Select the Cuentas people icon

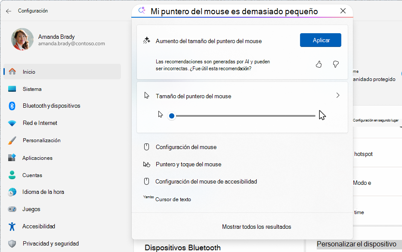(12, 175)
